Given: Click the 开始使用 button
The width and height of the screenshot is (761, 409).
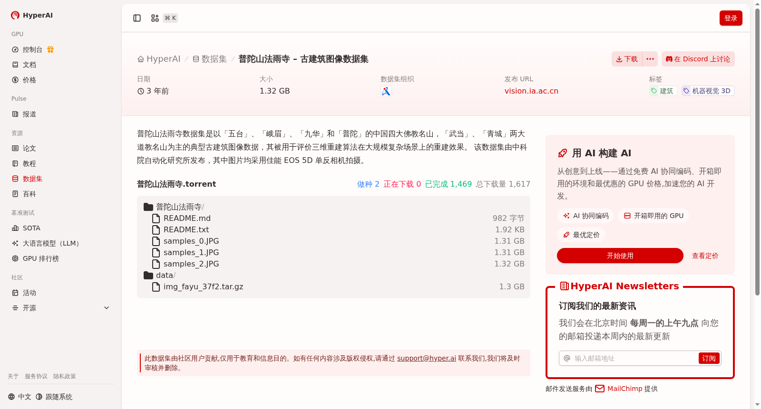Looking at the screenshot, I should (x=620, y=256).
